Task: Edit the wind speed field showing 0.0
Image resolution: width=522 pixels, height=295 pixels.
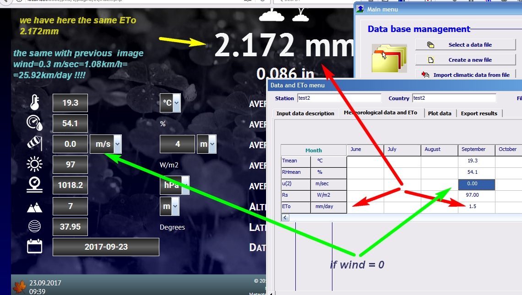Action: point(70,144)
